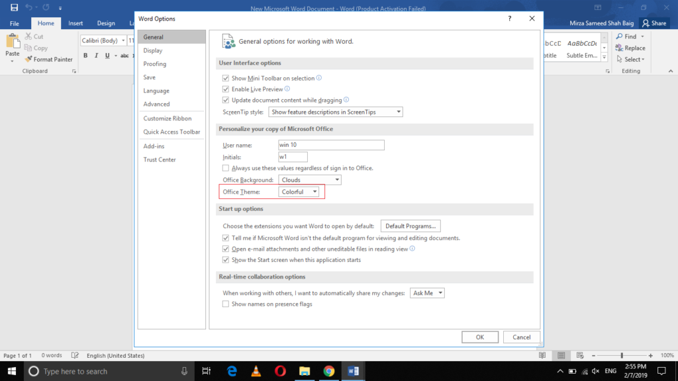
Task: Expand the Styles gallery more arrow
Action: tap(605, 58)
